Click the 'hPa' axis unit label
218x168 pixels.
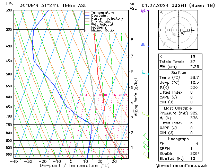pos(10,4)
